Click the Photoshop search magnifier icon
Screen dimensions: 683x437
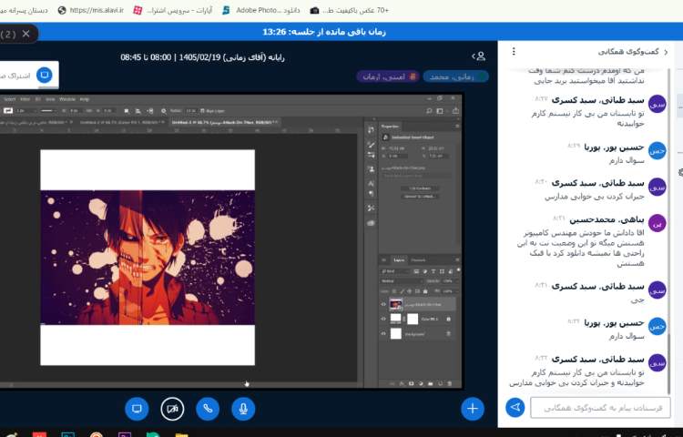point(429,111)
